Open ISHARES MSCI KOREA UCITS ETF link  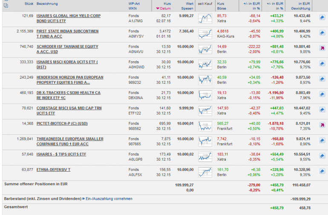67,65
